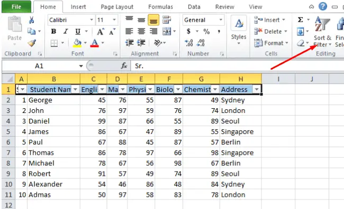
Task: Click the Select All corner triangle
Action: click(8, 79)
